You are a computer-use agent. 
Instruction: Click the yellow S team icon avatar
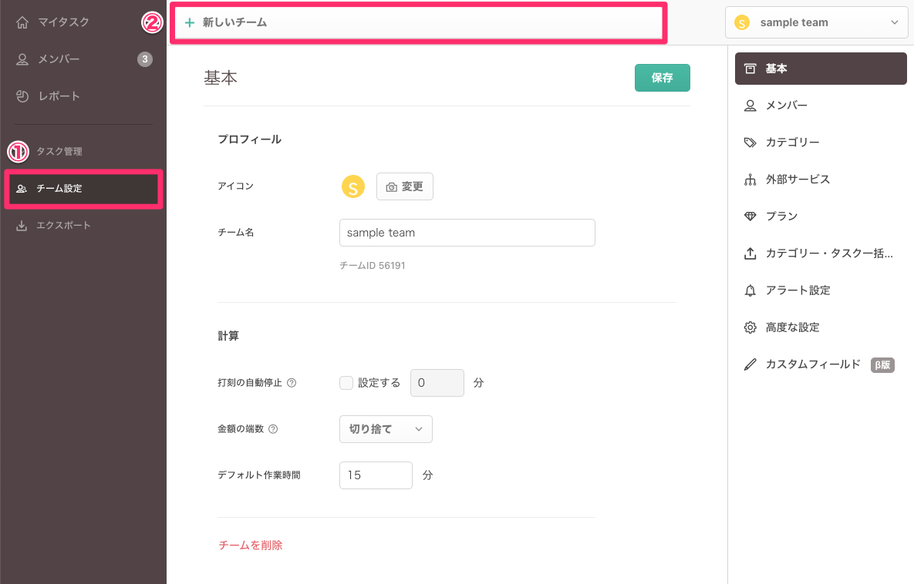(352, 186)
